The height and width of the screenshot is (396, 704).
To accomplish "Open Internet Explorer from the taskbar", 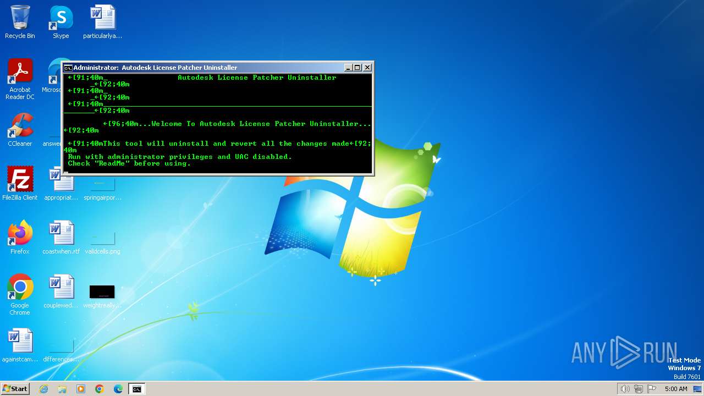I will pyautogui.click(x=43, y=389).
